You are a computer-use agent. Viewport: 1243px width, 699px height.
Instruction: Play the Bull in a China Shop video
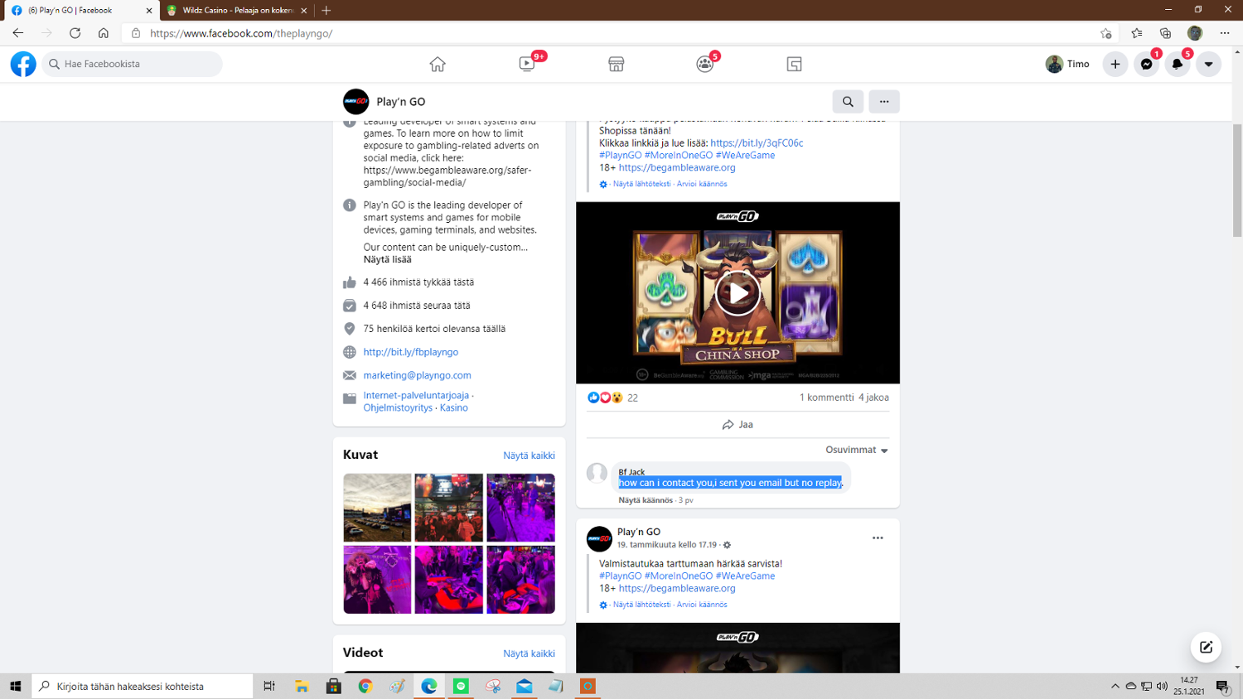tap(738, 292)
